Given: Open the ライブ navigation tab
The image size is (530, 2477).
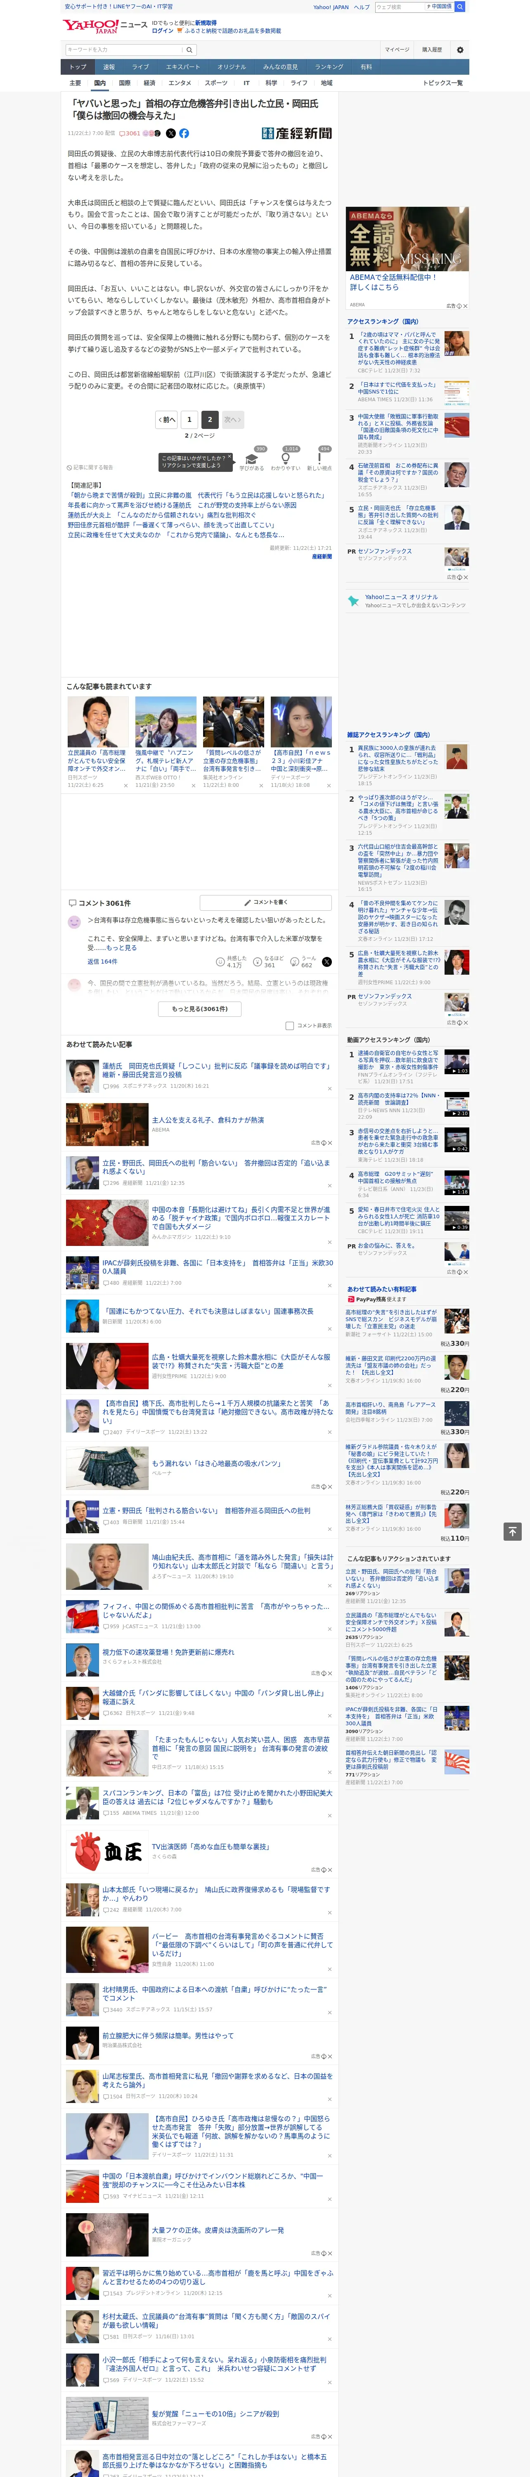Looking at the screenshot, I should tap(140, 67).
